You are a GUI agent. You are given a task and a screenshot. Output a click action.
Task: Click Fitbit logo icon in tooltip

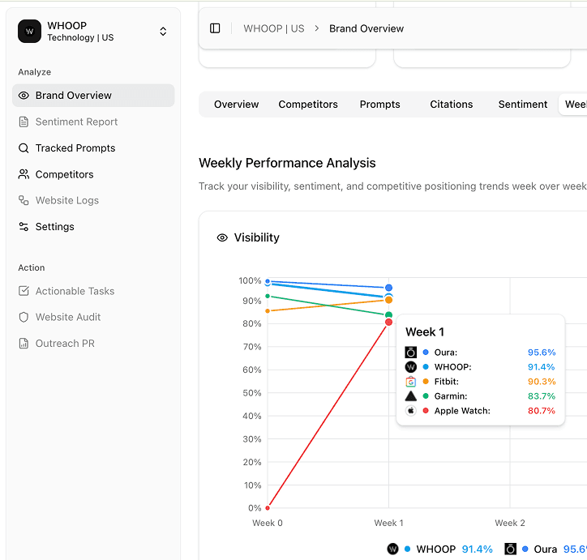[x=411, y=382]
